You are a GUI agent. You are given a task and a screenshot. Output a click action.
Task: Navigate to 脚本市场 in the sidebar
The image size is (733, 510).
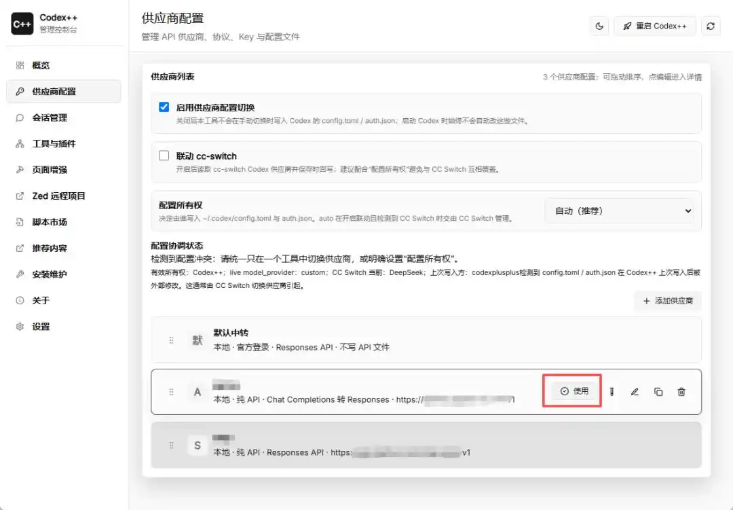tap(64, 222)
